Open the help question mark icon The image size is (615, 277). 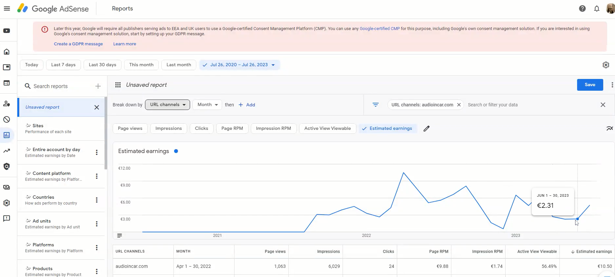[x=582, y=8]
